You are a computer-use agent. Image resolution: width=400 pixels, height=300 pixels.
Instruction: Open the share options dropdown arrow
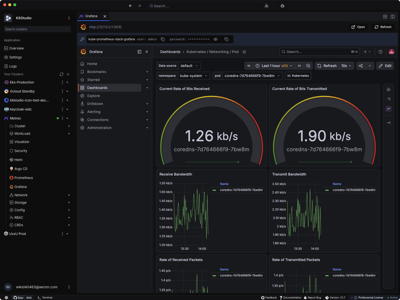click(x=370, y=66)
